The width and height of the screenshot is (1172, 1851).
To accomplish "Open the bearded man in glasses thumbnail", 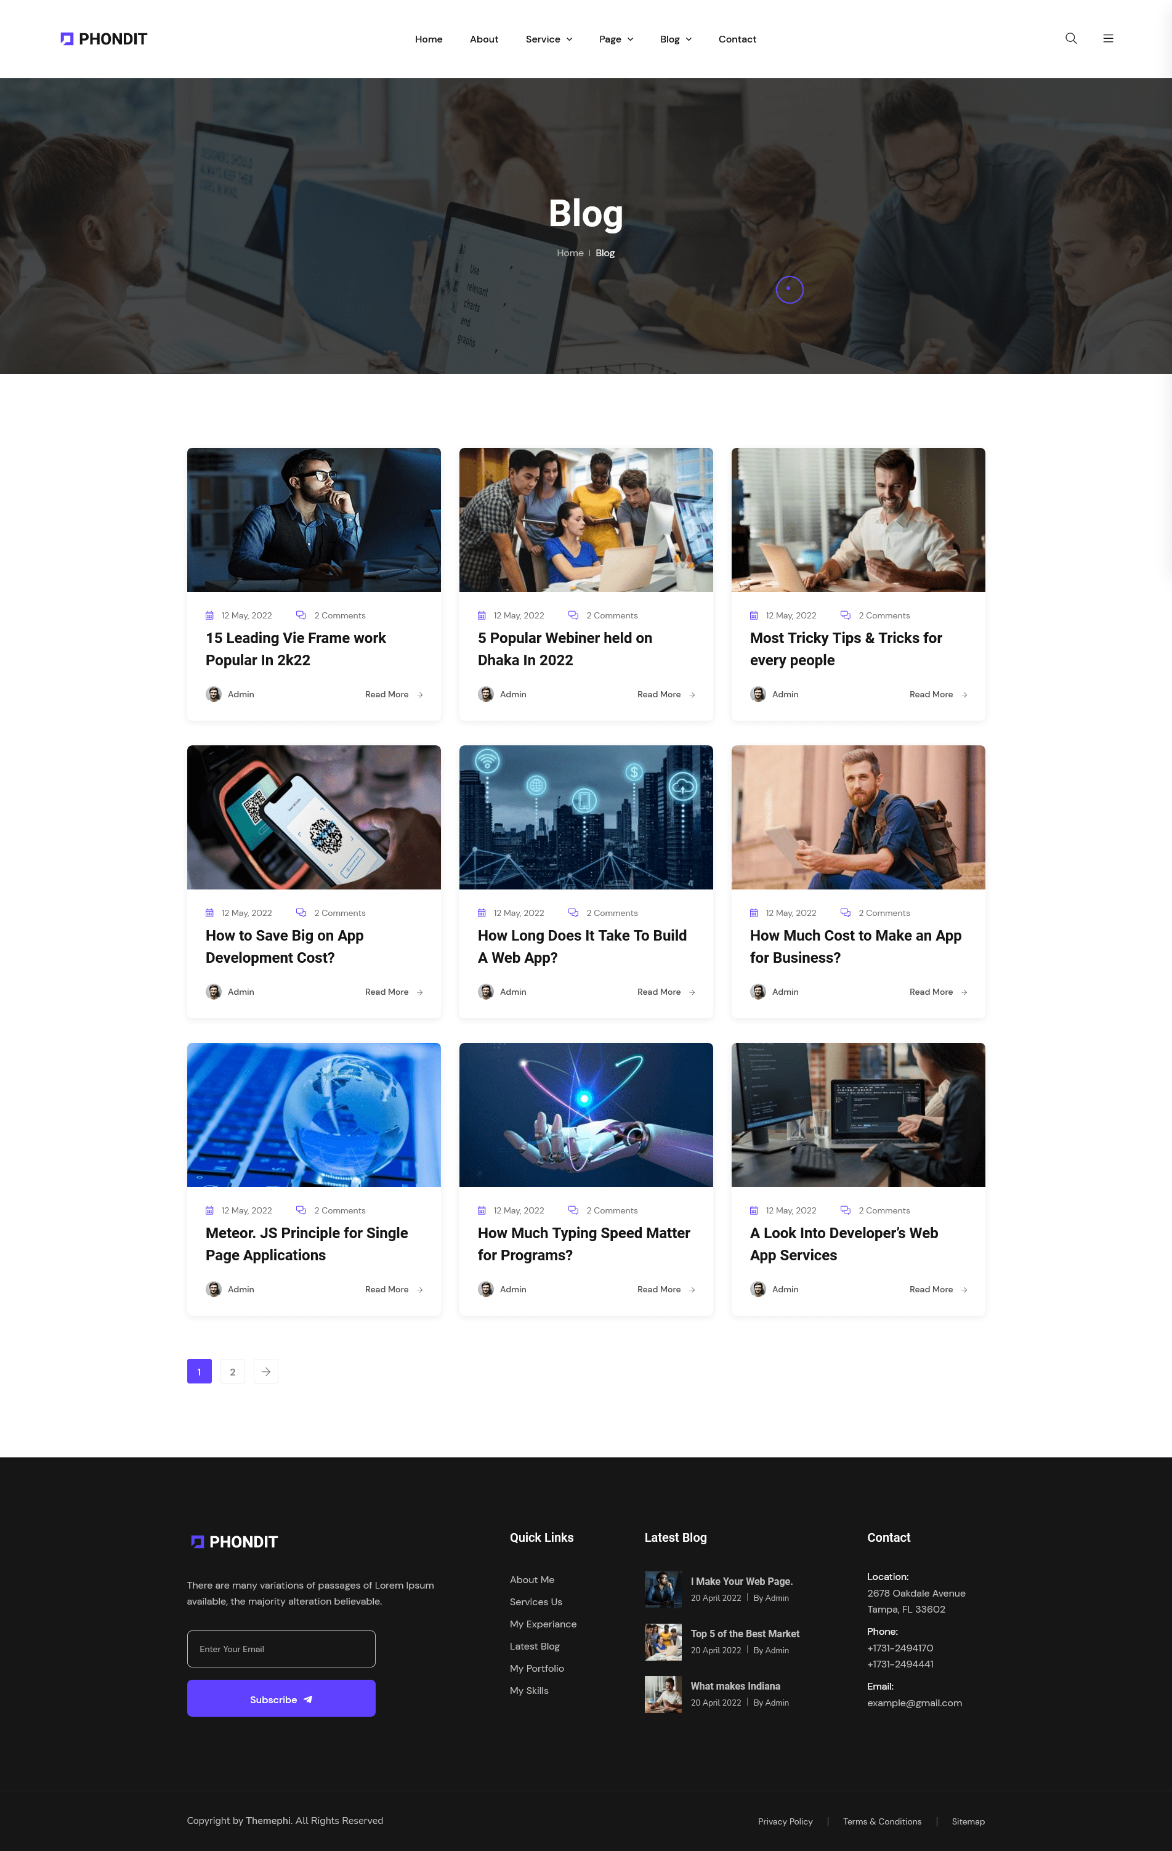I will coord(313,520).
